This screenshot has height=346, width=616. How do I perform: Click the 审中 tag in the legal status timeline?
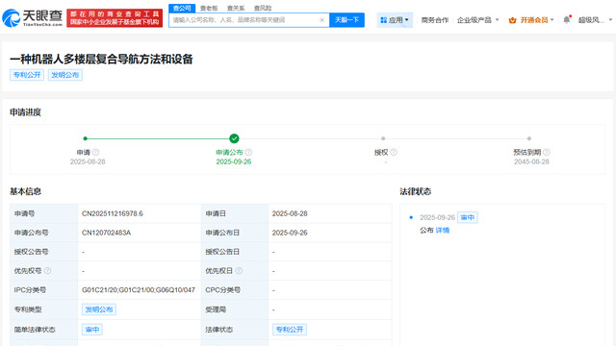click(x=468, y=217)
